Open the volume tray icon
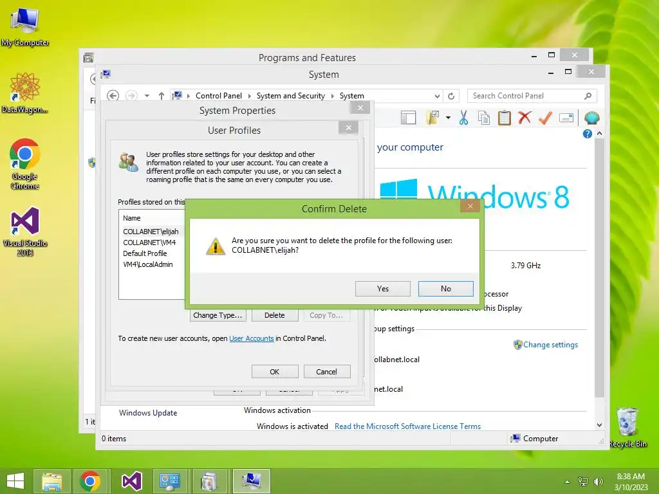This screenshot has height=494, width=659. click(x=598, y=481)
